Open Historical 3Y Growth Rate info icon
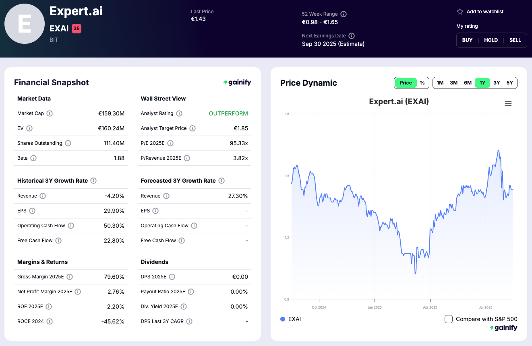This screenshot has height=346, width=532. [93, 181]
